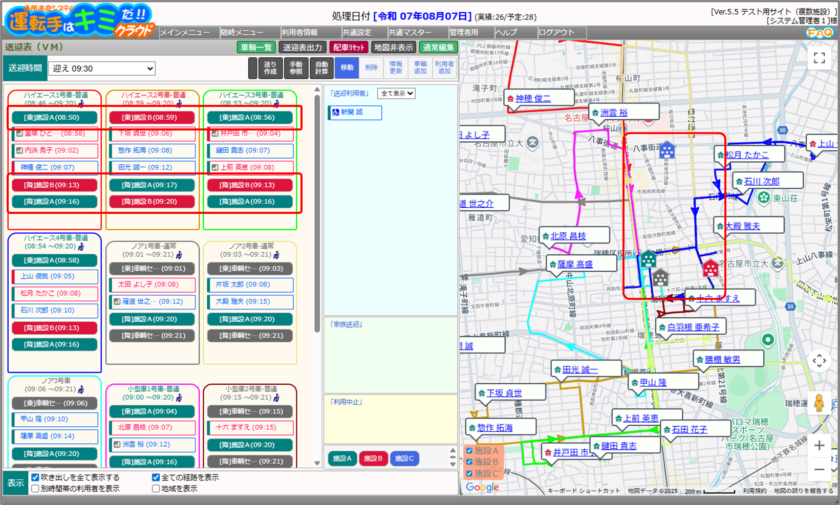The height and width of the screenshot is (505, 840).
Task: Open the メインメニュー menu
Action: (185, 33)
